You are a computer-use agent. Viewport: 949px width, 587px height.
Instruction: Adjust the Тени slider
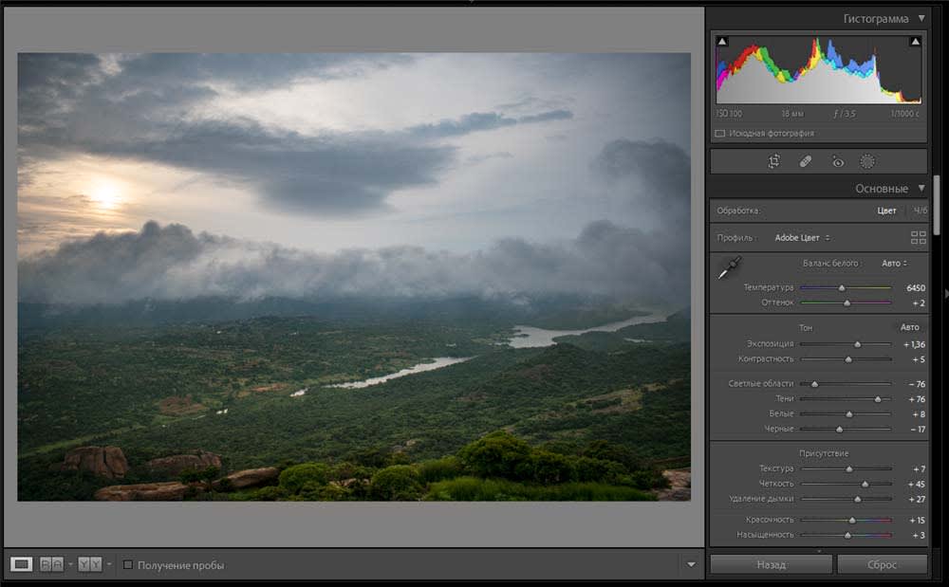coord(878,399)
